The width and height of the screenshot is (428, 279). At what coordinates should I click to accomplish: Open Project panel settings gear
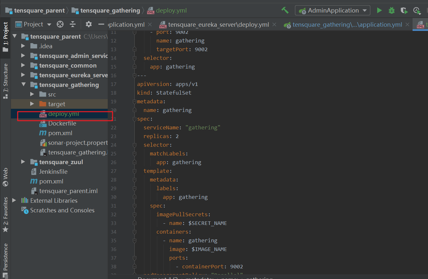coord(89,24)
